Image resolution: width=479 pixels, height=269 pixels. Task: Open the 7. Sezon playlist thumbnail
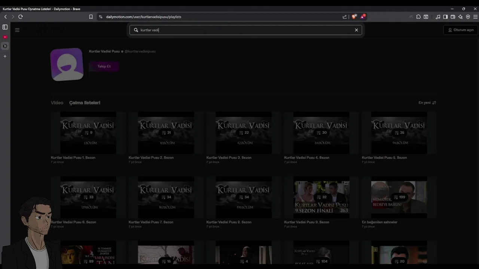point(166,197)
